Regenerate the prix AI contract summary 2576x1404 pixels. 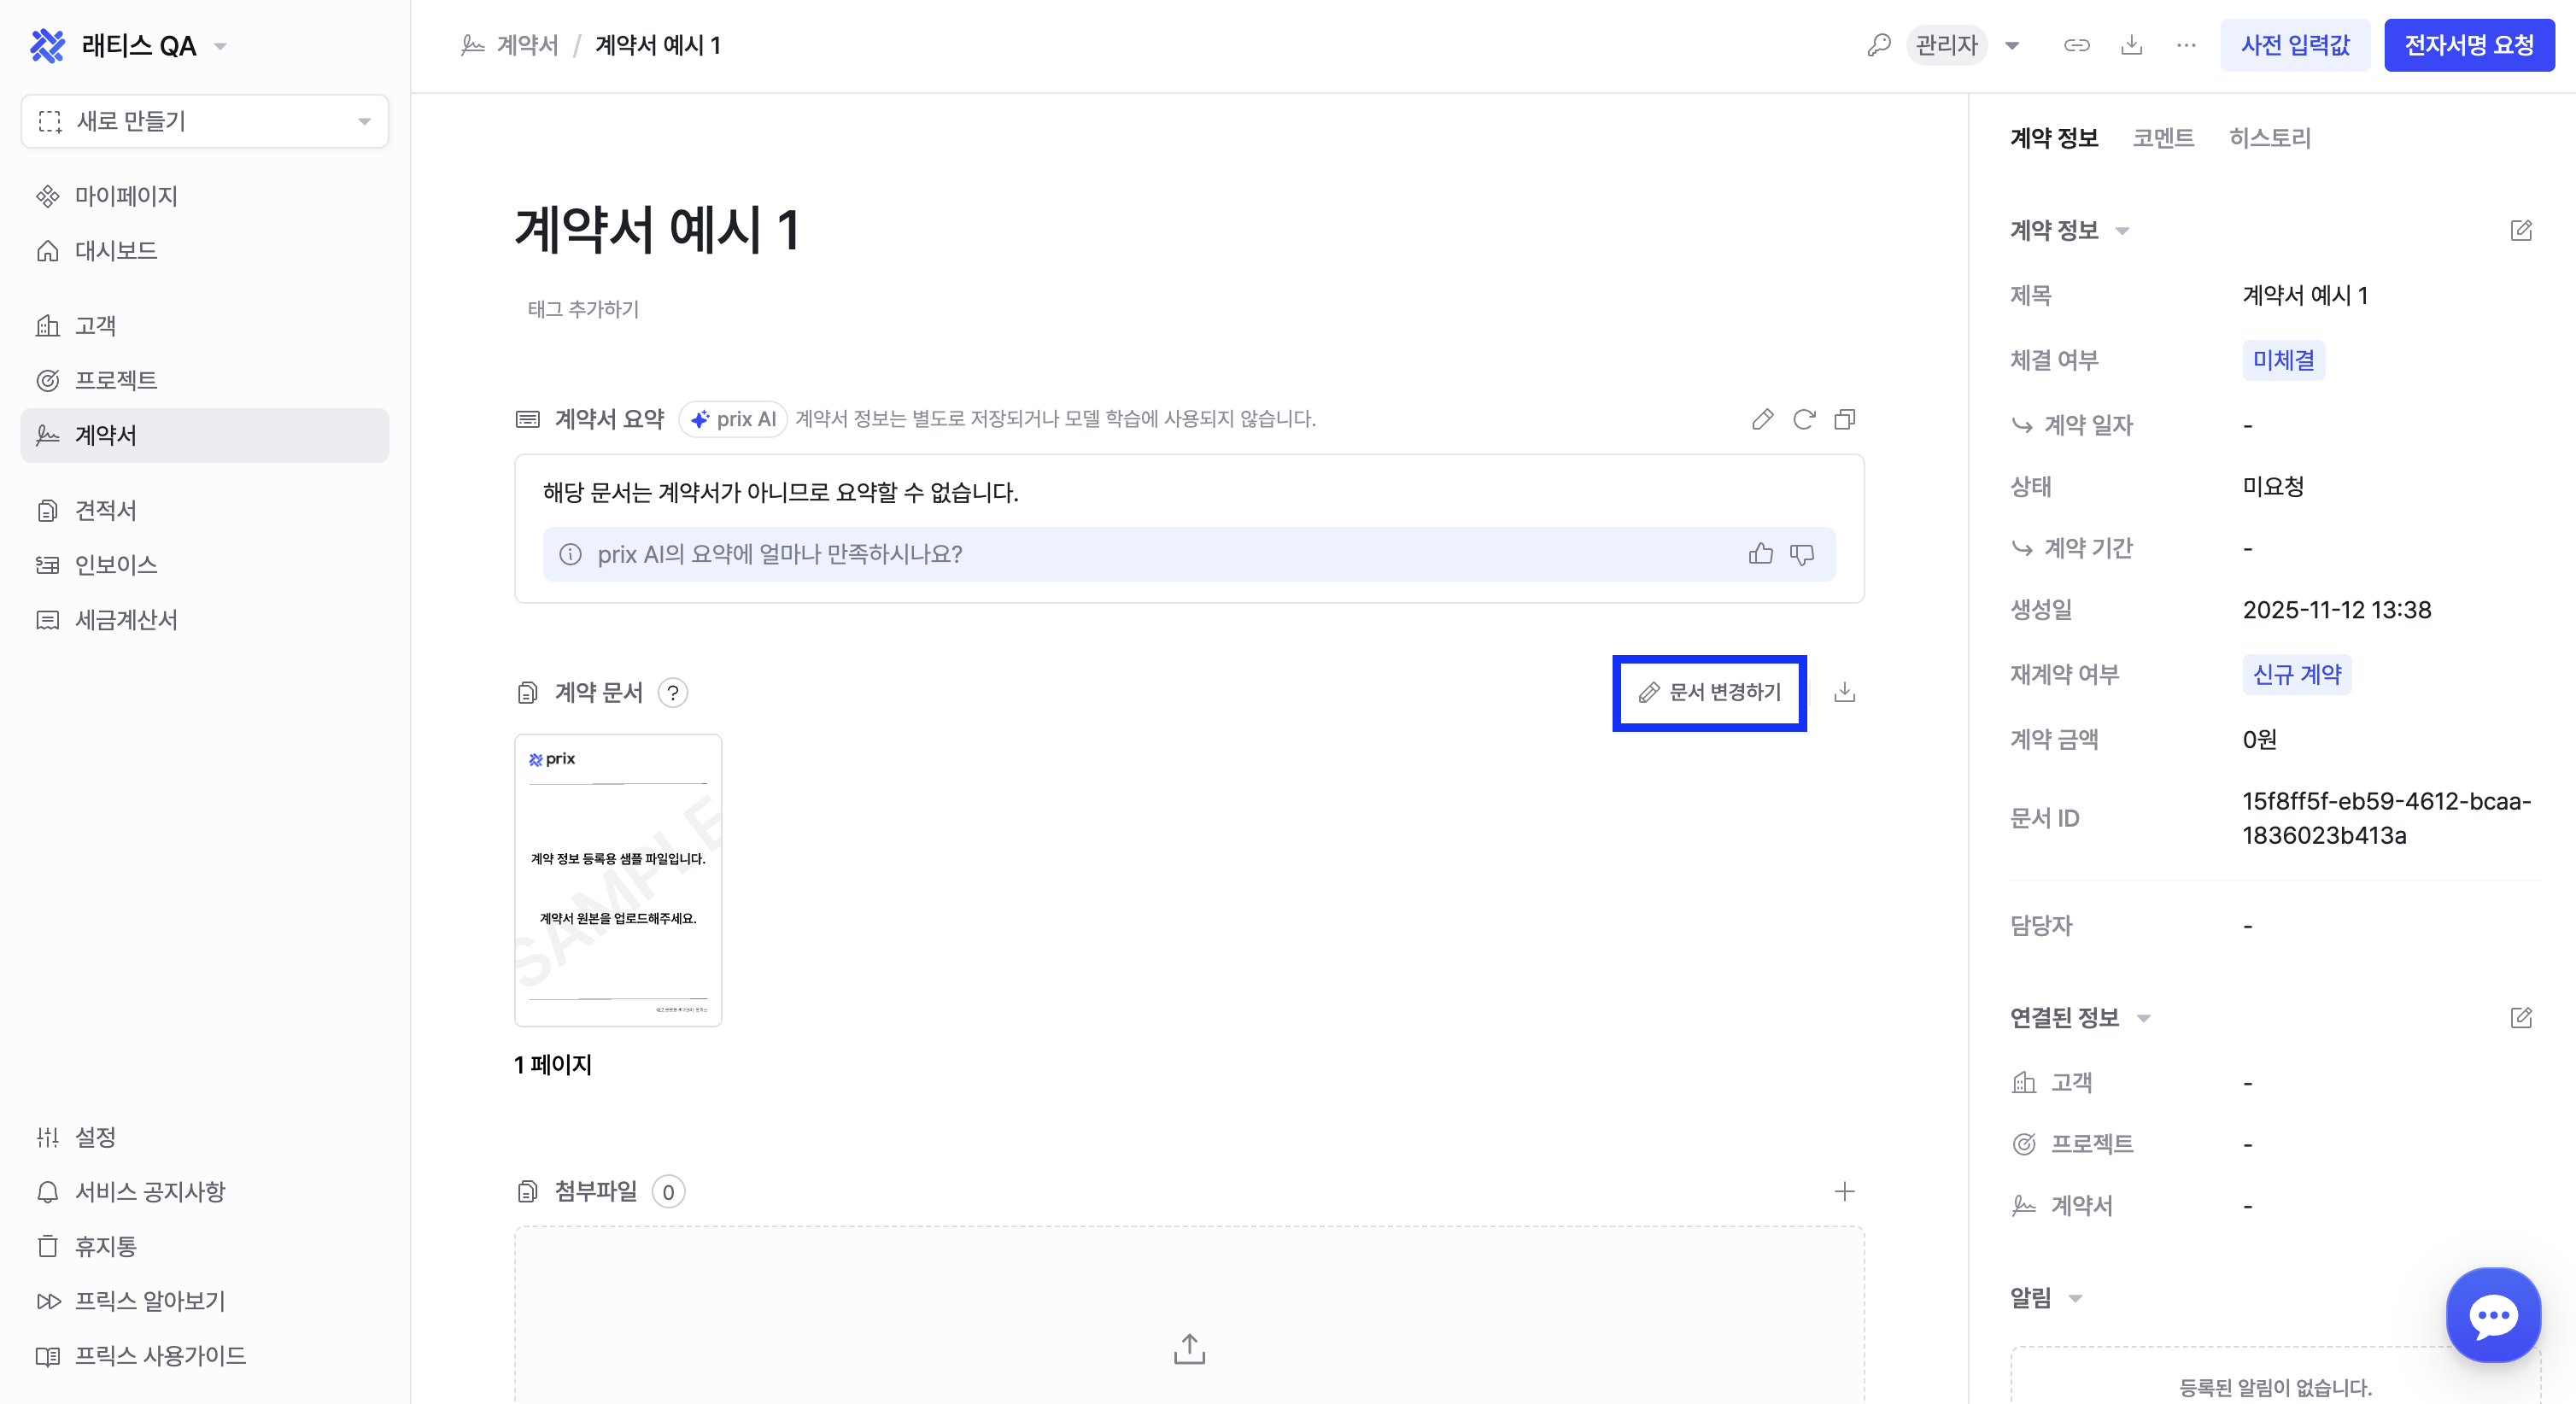click(1803, 419)
